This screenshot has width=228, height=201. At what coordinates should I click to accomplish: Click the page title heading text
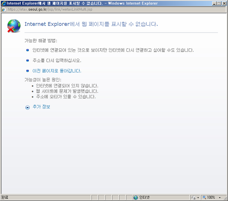[x=91, y=24]
